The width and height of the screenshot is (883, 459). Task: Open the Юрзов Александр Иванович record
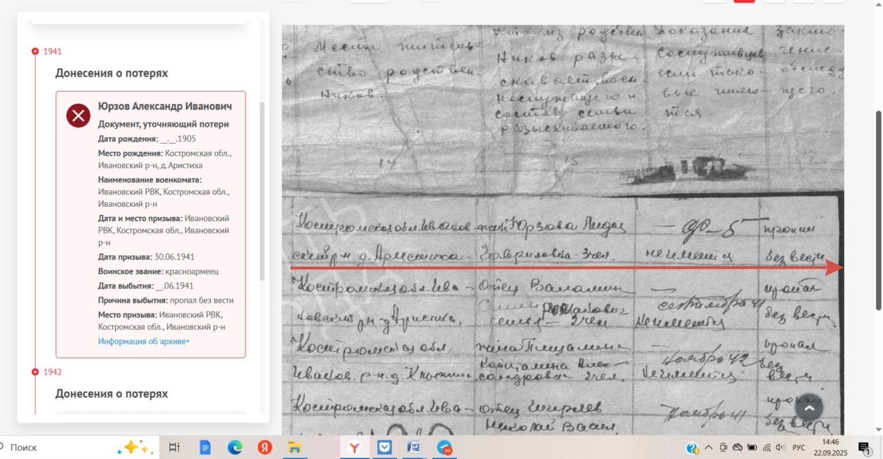165,107
